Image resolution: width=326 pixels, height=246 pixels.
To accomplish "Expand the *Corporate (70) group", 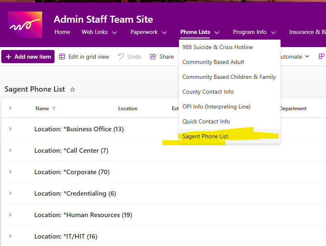I will point(10,172).
